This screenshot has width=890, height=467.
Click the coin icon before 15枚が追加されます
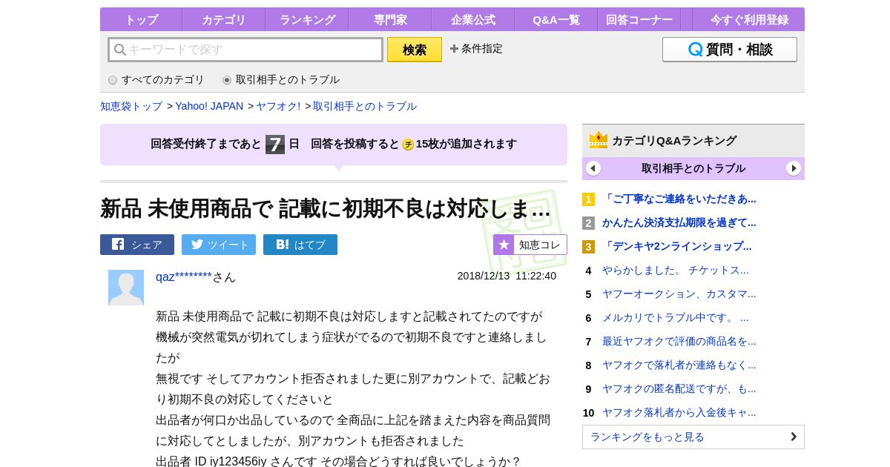tap(408, 145)
